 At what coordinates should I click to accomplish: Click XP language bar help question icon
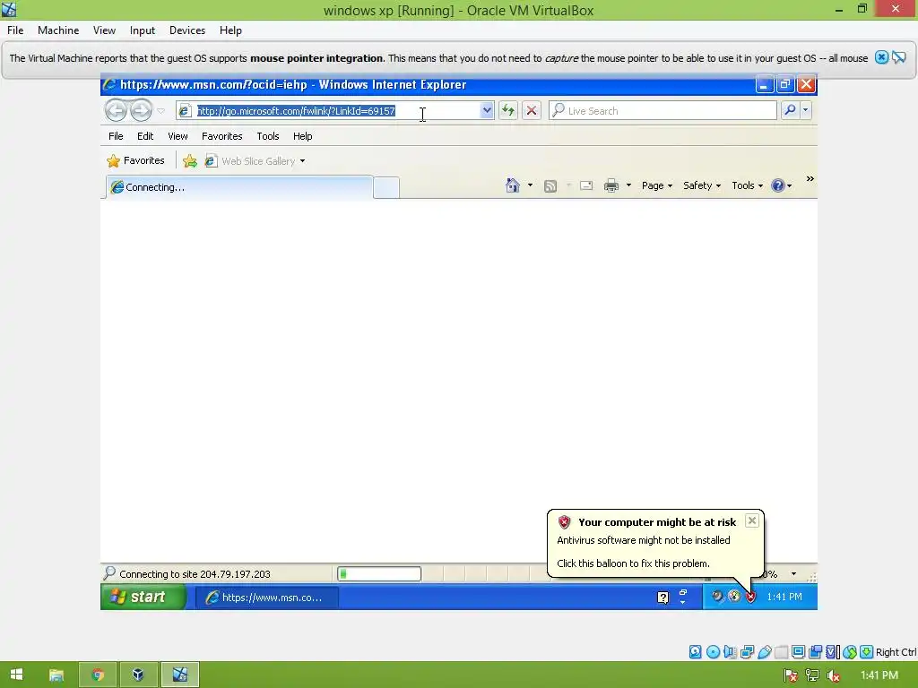[x=663, y=598]
